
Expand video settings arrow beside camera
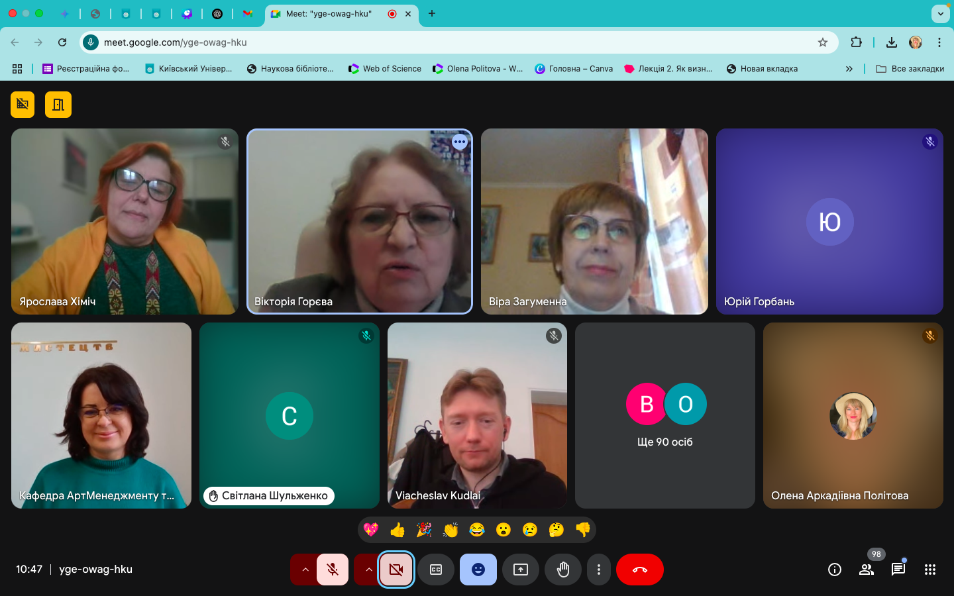(368, 570)
